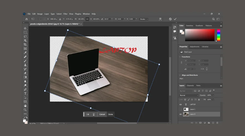Select the Rectangular Marquee tool
Image resolution: width=245 pixels, height=136 pixels.
[x=25, y=32]
